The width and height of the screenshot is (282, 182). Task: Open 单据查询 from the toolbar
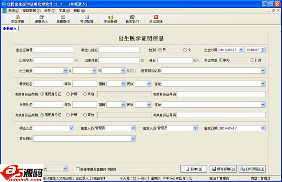(63, 19)
